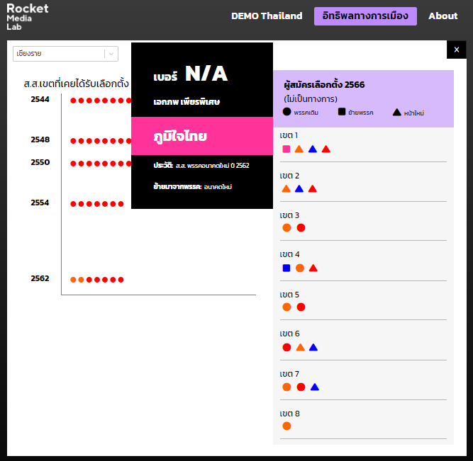Click the first orange dot in year 2562
This screenshot has height=461, width=473.
coord(73,280)
